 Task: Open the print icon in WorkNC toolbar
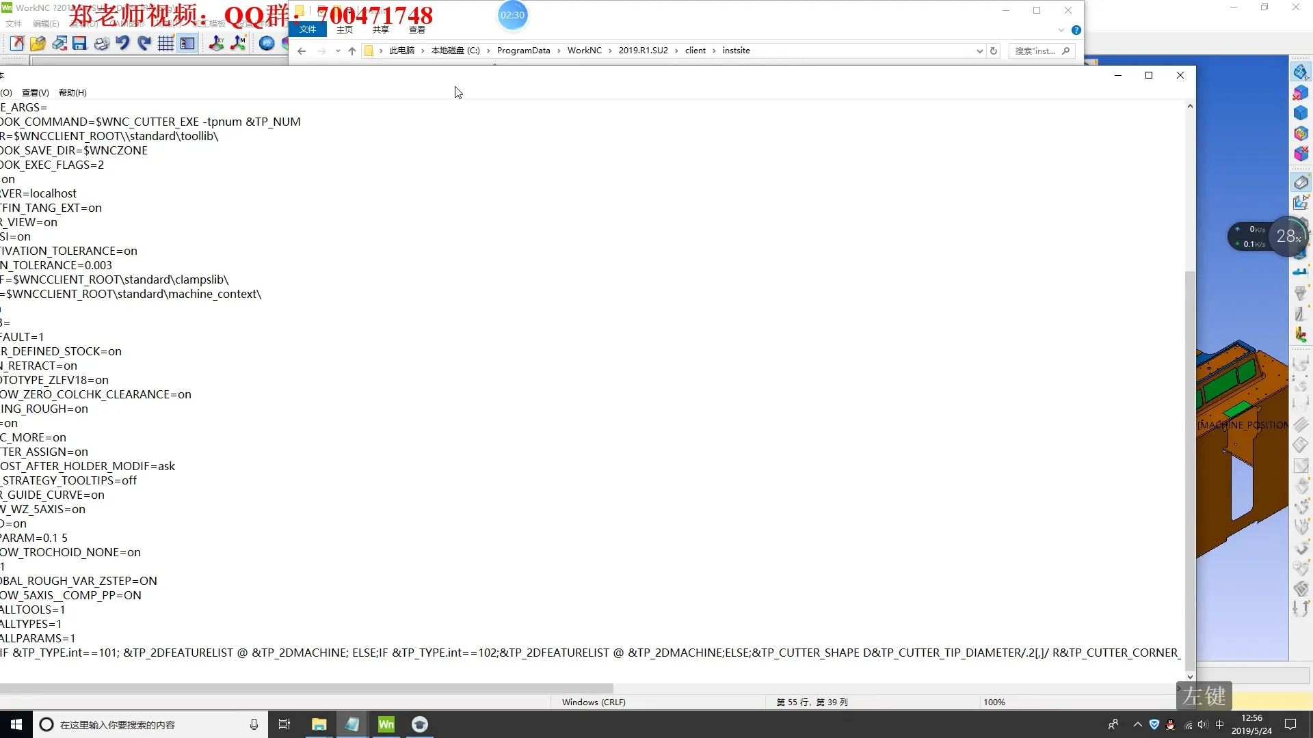pos(102,44)
